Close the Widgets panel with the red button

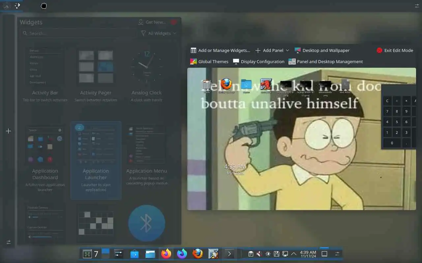click(174, 22)
